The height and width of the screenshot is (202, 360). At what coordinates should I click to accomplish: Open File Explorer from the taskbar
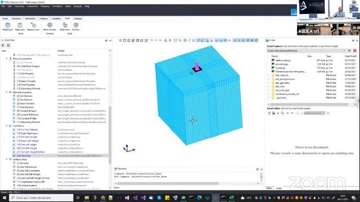[x=87, y=198]
